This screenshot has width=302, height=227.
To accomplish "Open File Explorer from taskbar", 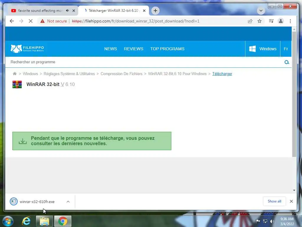I will point(45,221).
